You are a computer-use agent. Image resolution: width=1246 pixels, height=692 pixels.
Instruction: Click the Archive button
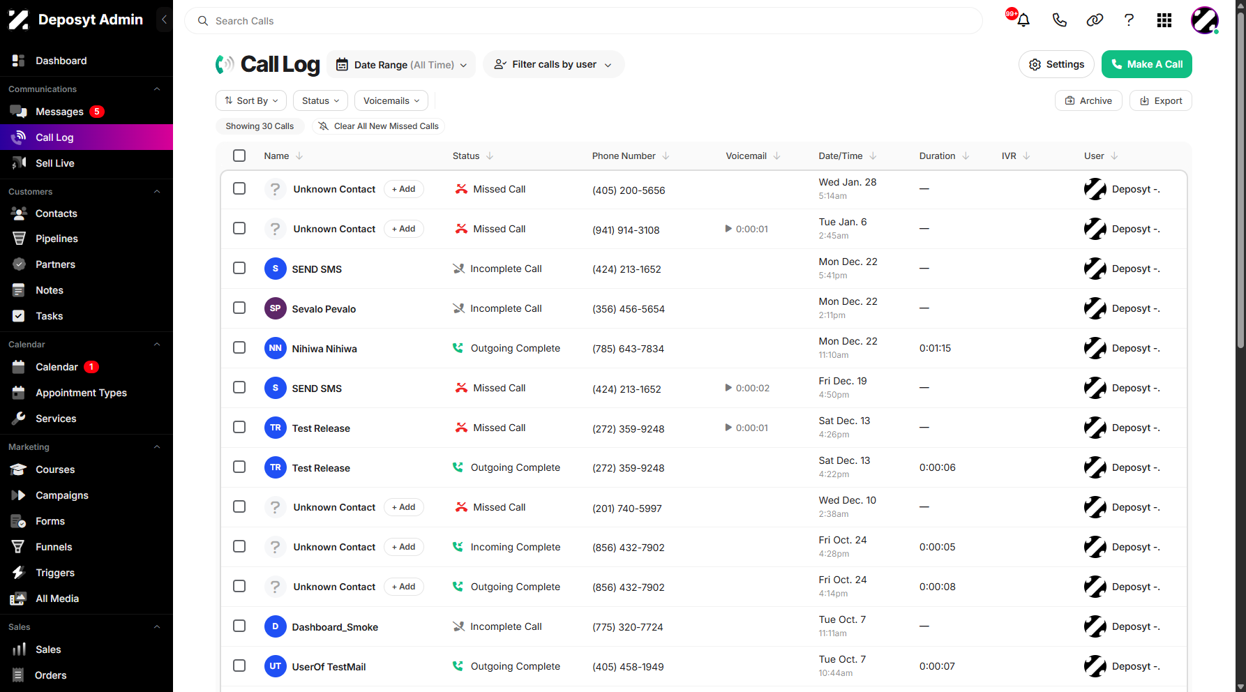(x=1088, y=100)
